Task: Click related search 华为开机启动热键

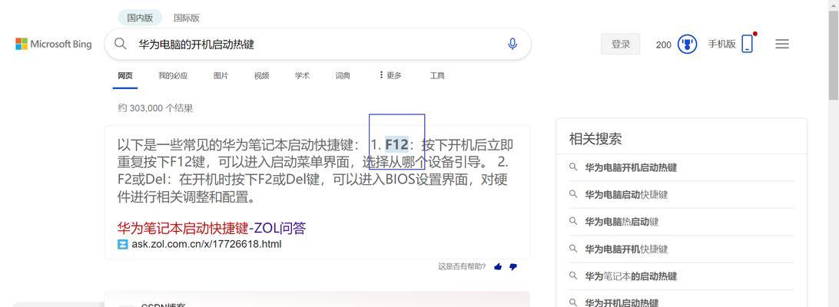Action: (622, 302)
